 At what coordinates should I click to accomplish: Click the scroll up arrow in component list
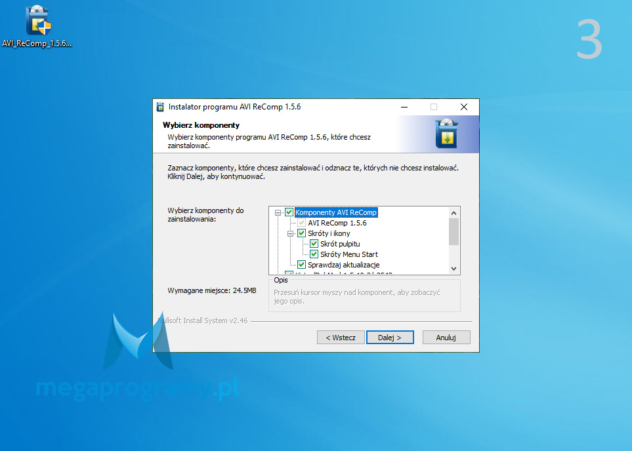454,212
